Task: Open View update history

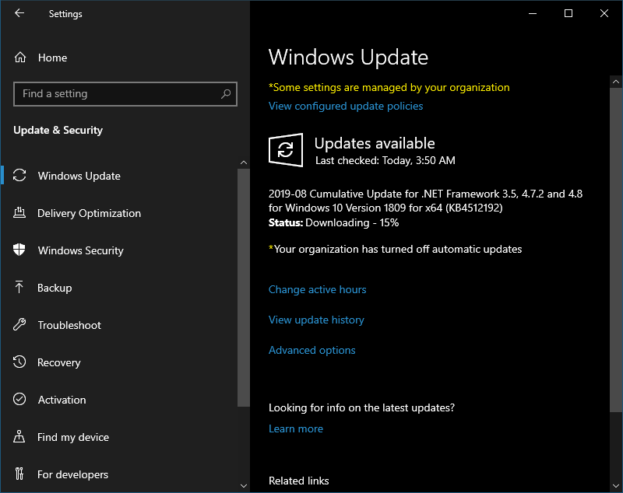Action: point(316,320)
